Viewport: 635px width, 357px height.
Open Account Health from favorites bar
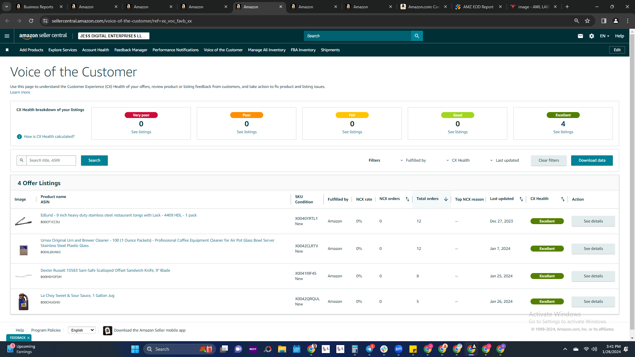point(96,50)
